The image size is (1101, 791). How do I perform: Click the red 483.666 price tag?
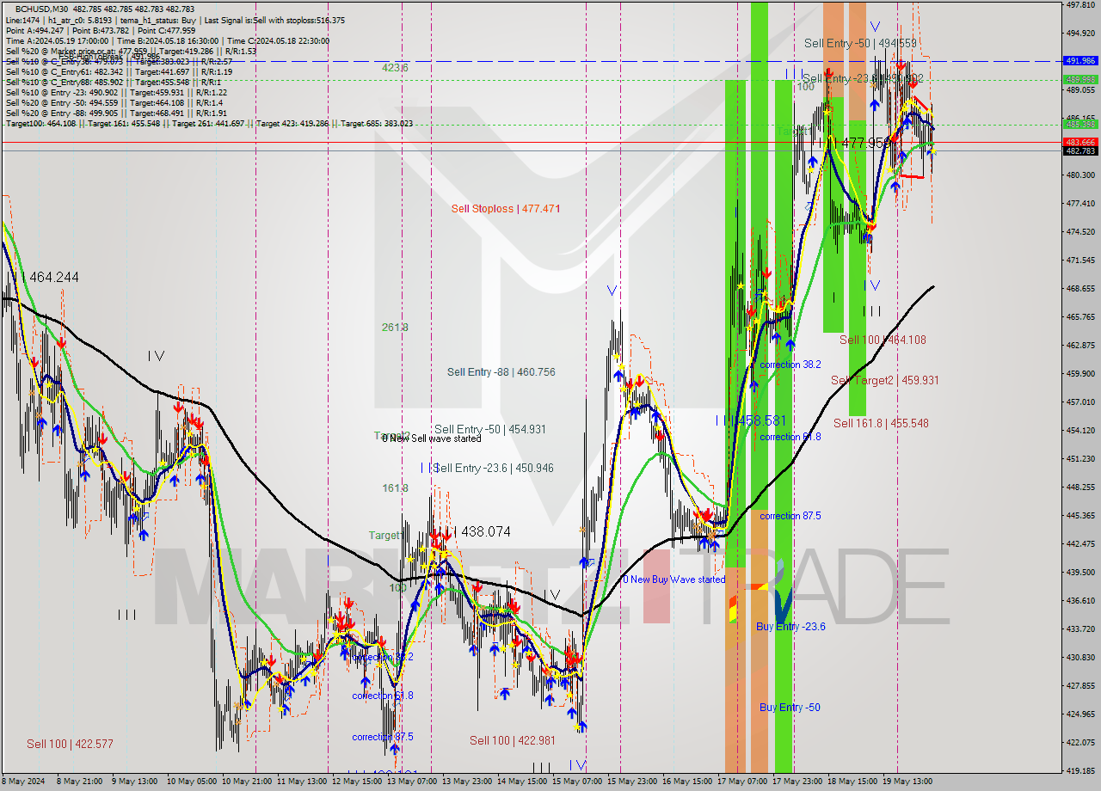[1080, 142]
